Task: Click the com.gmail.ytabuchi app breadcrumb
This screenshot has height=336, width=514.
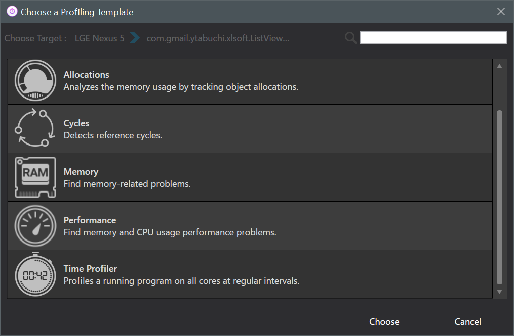Action: tap(218, 38)
